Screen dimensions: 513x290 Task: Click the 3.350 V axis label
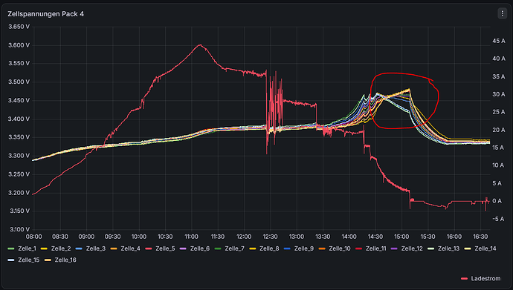click(19, 137)
